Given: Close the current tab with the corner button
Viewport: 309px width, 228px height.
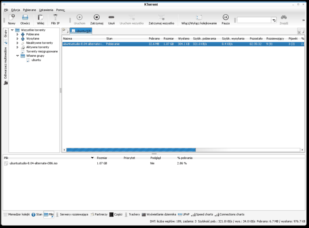Looking at the screenshot, I should (x=301, y=31).
